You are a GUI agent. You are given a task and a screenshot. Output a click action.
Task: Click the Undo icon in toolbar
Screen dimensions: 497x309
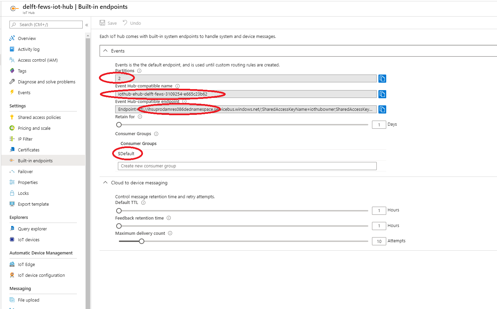coord(125,23)
